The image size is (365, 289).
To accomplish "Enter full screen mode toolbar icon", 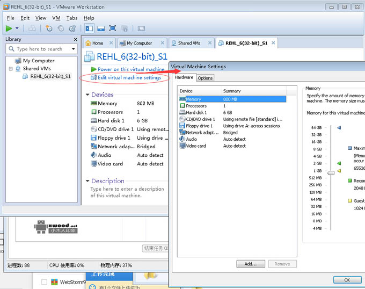I will pyautogui.click(x=113, y=28).
